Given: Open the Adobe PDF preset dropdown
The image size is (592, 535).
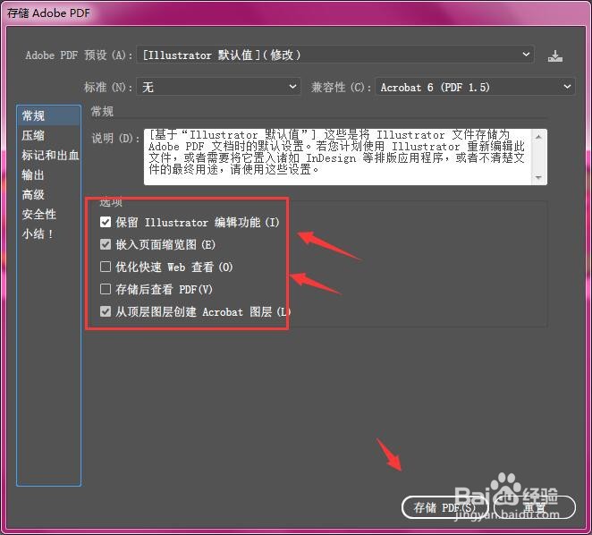Looking at the screenshot, I should click(335, 55).
